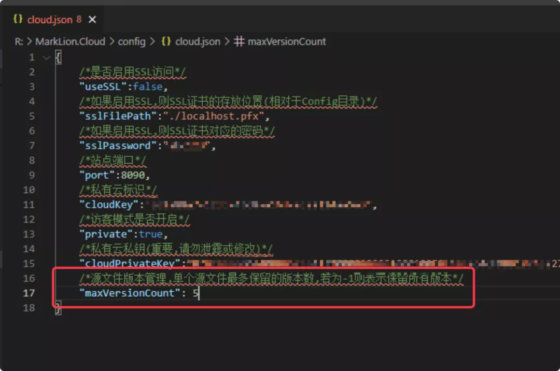Place cursor on the useSSL false value
The image size is (560, 371).
point(147,87)
